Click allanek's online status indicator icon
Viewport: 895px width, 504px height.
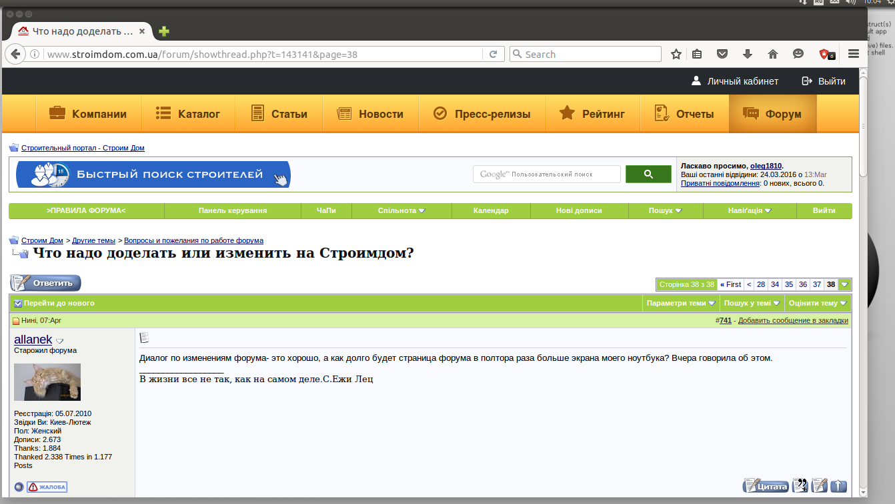19,487
